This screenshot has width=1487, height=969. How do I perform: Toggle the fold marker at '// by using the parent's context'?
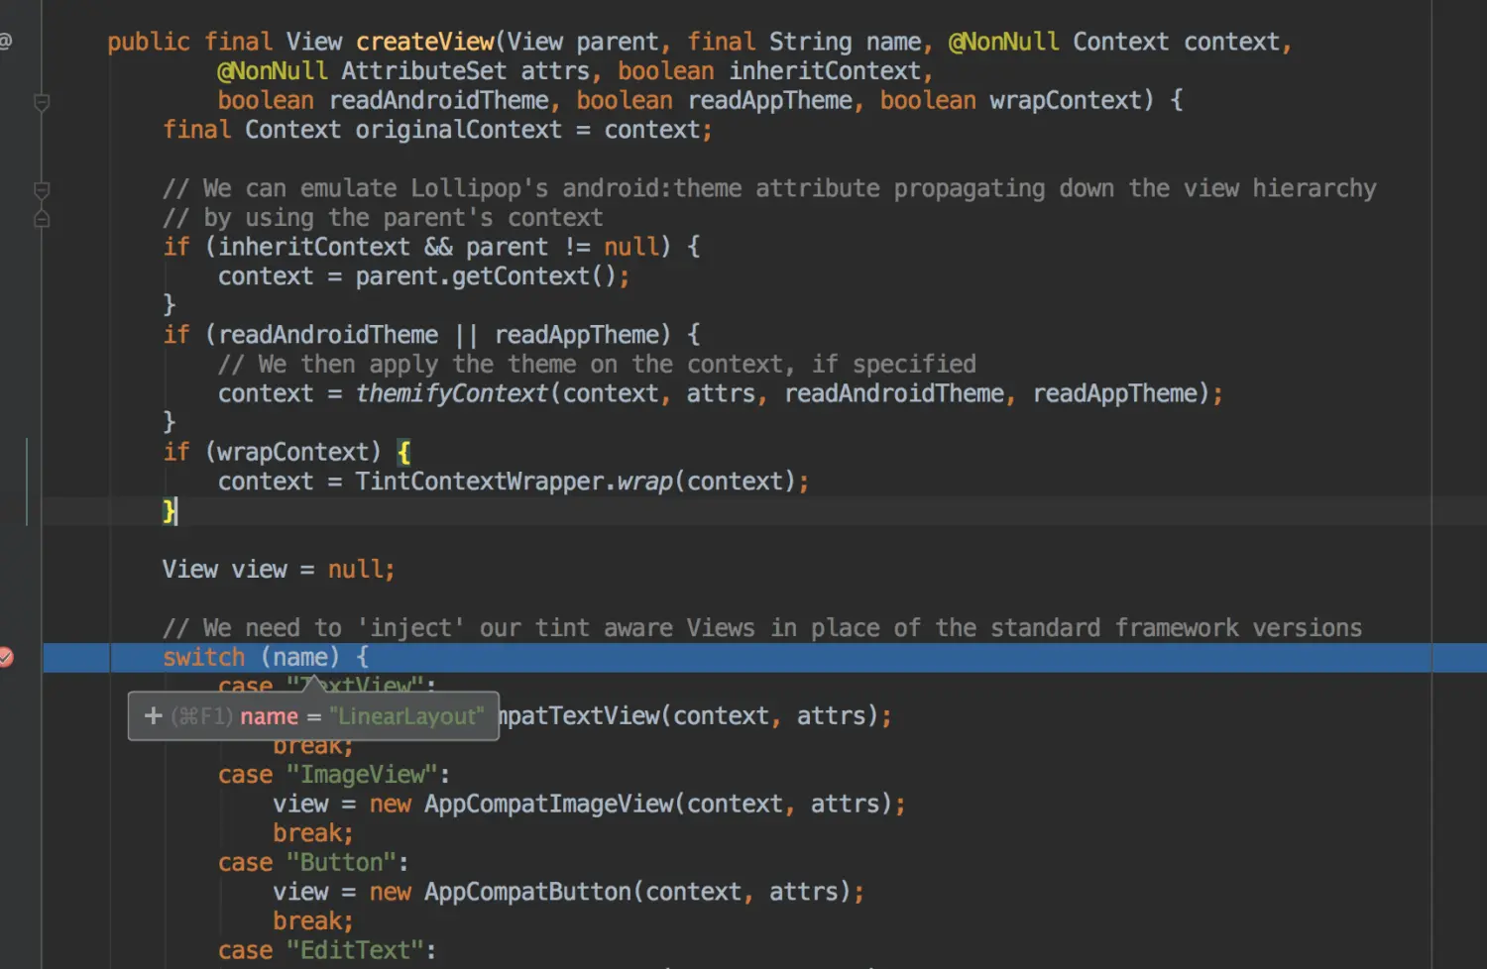pos(42,218)
